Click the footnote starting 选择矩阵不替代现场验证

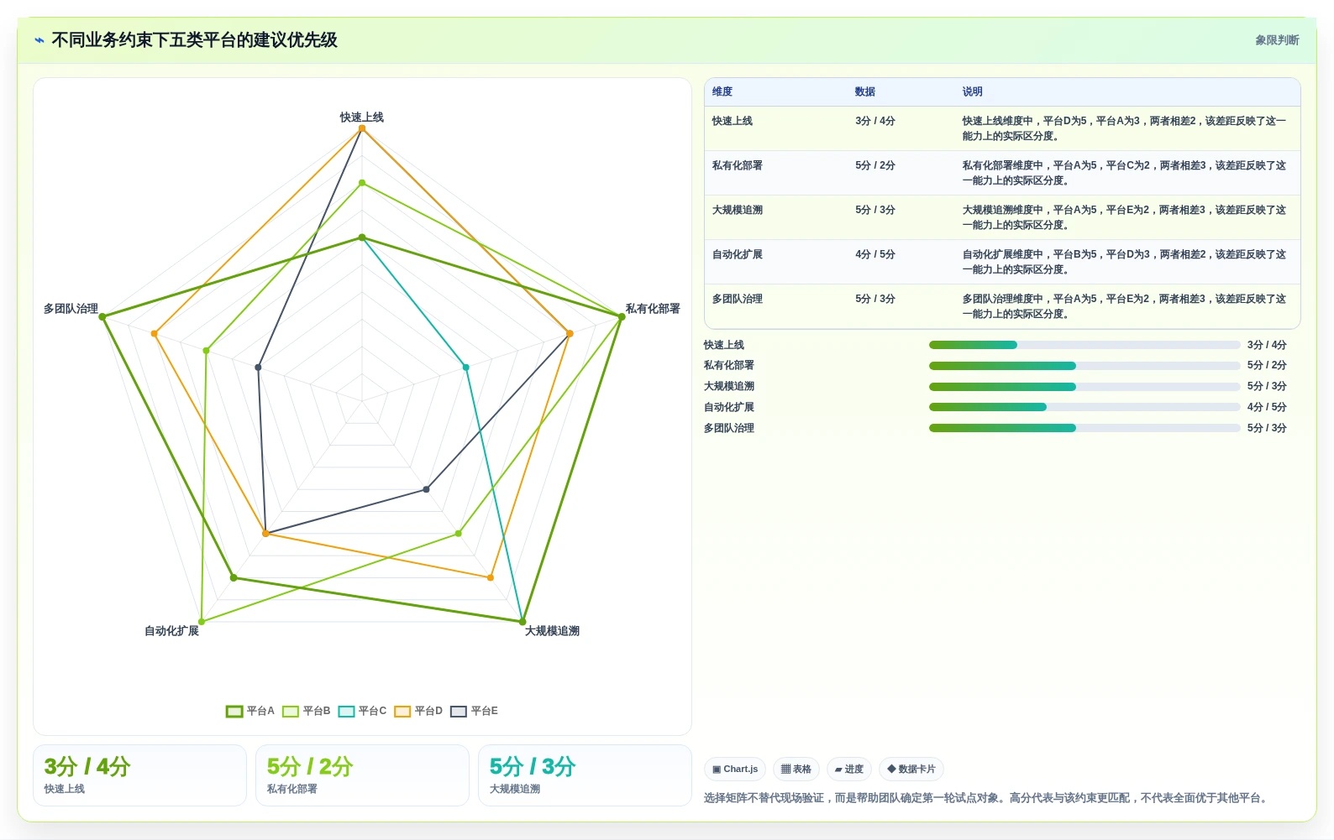pyautogui.click(x=986, y=798)
